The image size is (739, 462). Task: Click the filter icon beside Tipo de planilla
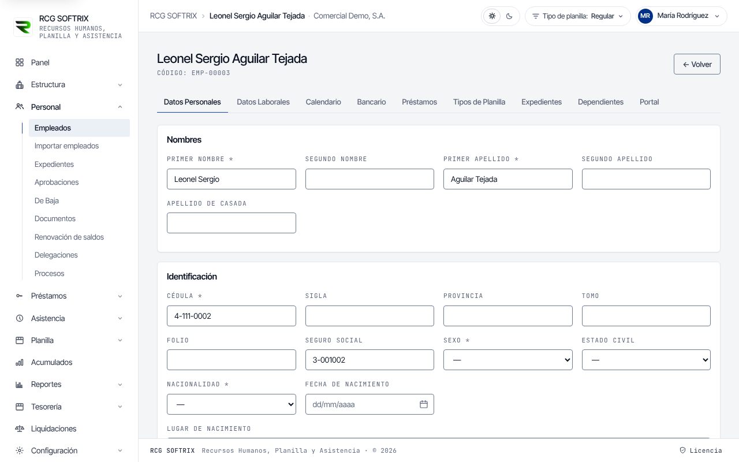[x=536, y=16]
